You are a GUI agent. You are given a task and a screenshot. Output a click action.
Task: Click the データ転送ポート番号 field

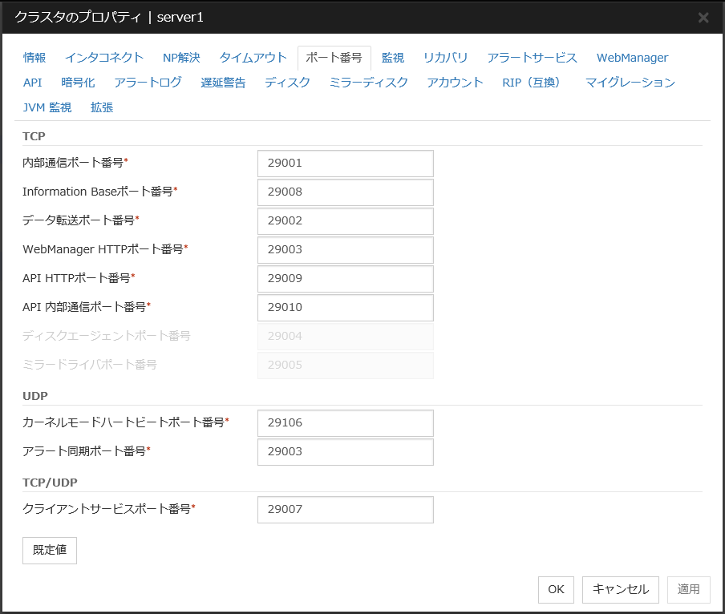345,220
